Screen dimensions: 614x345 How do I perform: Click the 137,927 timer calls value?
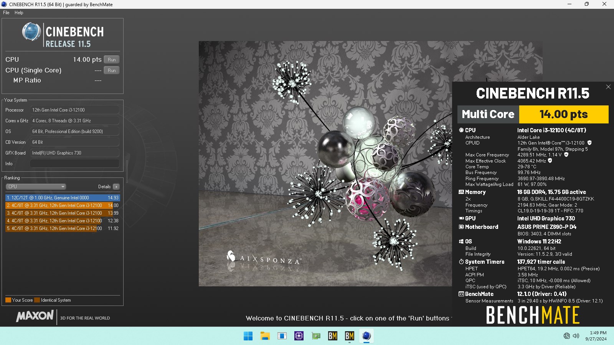pos(541,262)
